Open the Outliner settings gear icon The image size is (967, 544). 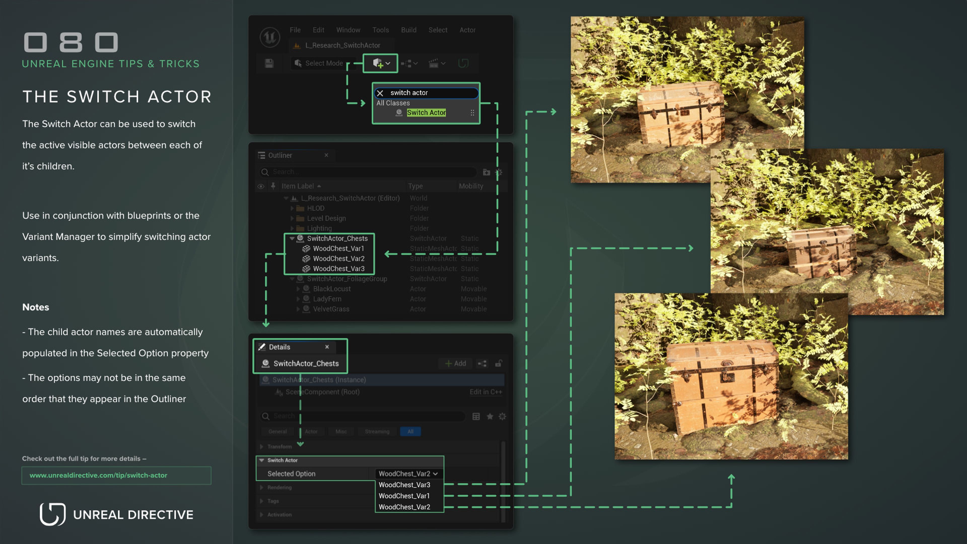pyautogui.click(x=499, y=172)
